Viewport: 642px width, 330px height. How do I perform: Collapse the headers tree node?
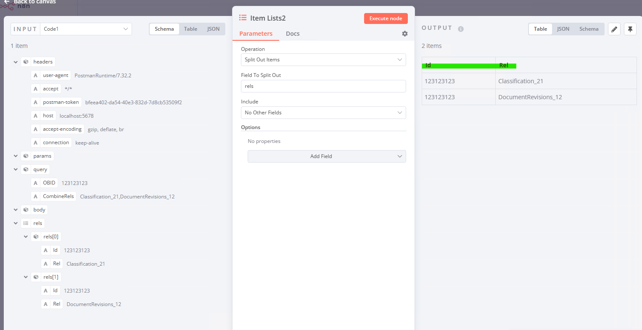pos(16,62)
